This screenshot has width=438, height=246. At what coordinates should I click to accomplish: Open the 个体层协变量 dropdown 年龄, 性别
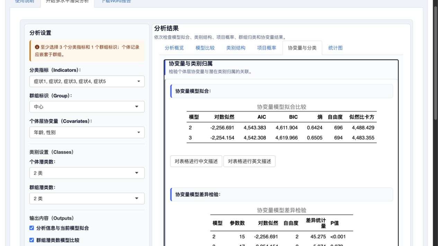[87, 132]
